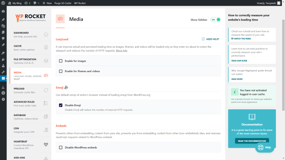Image resolution: width=285 pixels, height=160 pixels.
Task: Open the New content menu
Action: click(47, 3)
